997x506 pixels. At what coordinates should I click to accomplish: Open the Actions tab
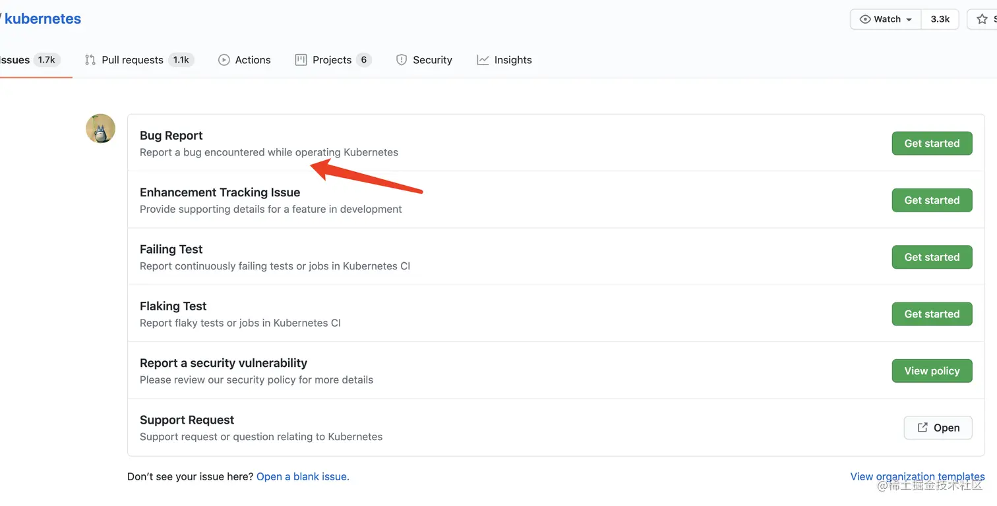pos(245,60)
